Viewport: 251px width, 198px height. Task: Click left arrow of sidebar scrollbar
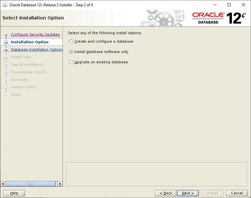pyautogui.click(x=3, y=184)
